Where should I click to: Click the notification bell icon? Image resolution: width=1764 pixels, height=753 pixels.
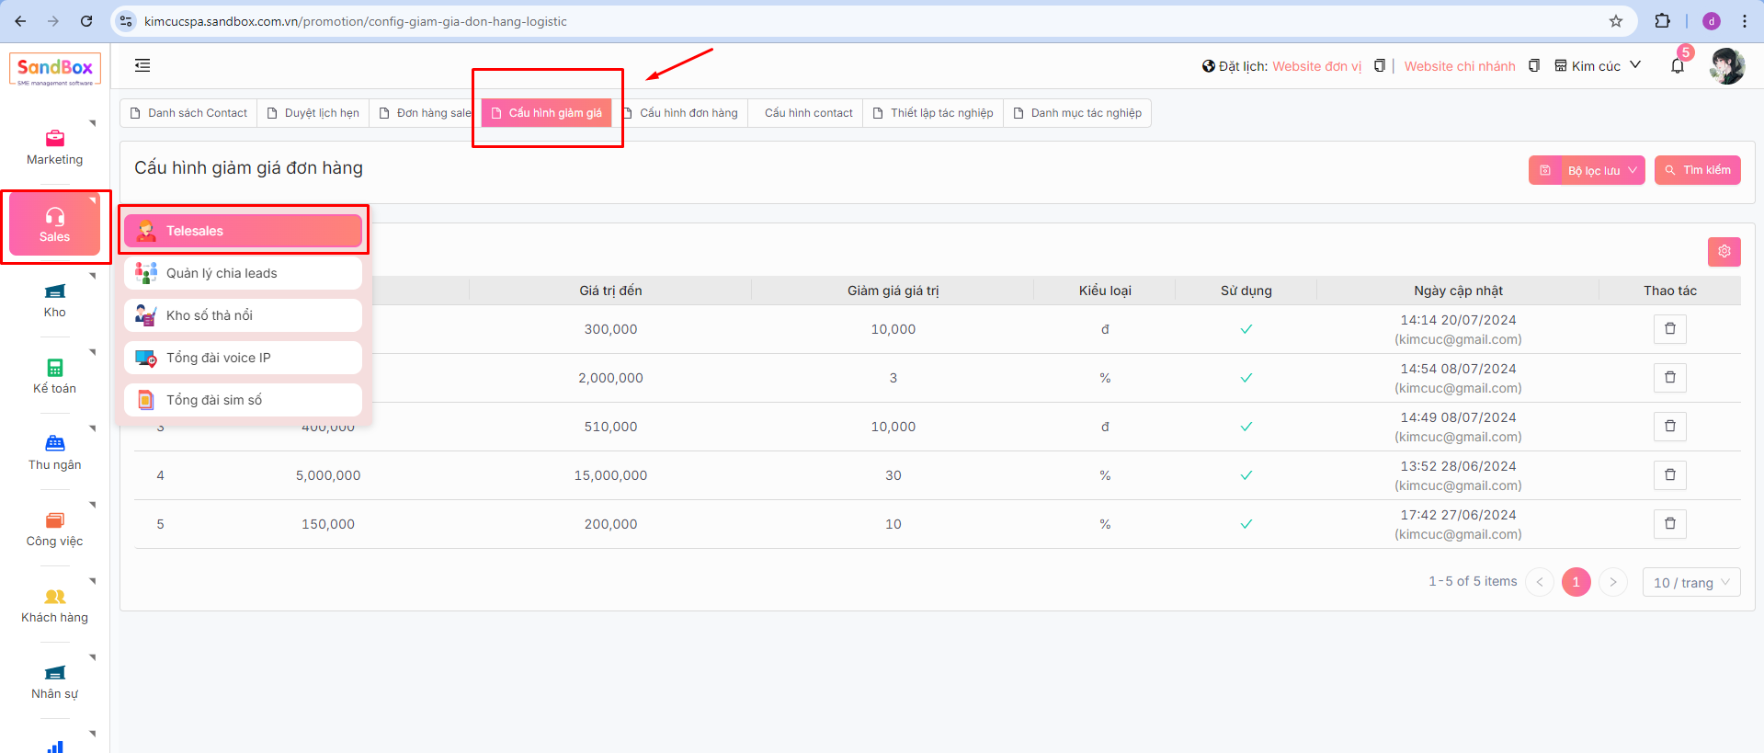click(x=1677, y=66)
